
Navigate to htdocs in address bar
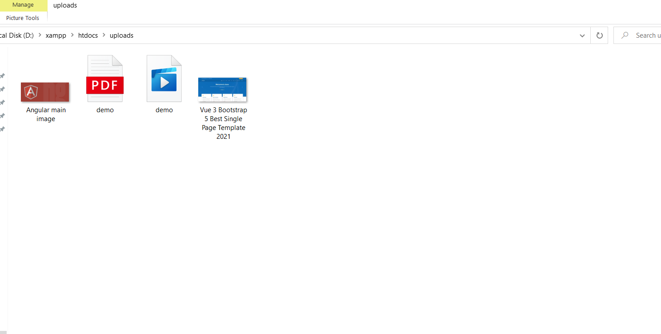(x=88, y=35)
